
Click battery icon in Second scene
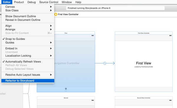[x=93, y=100]
